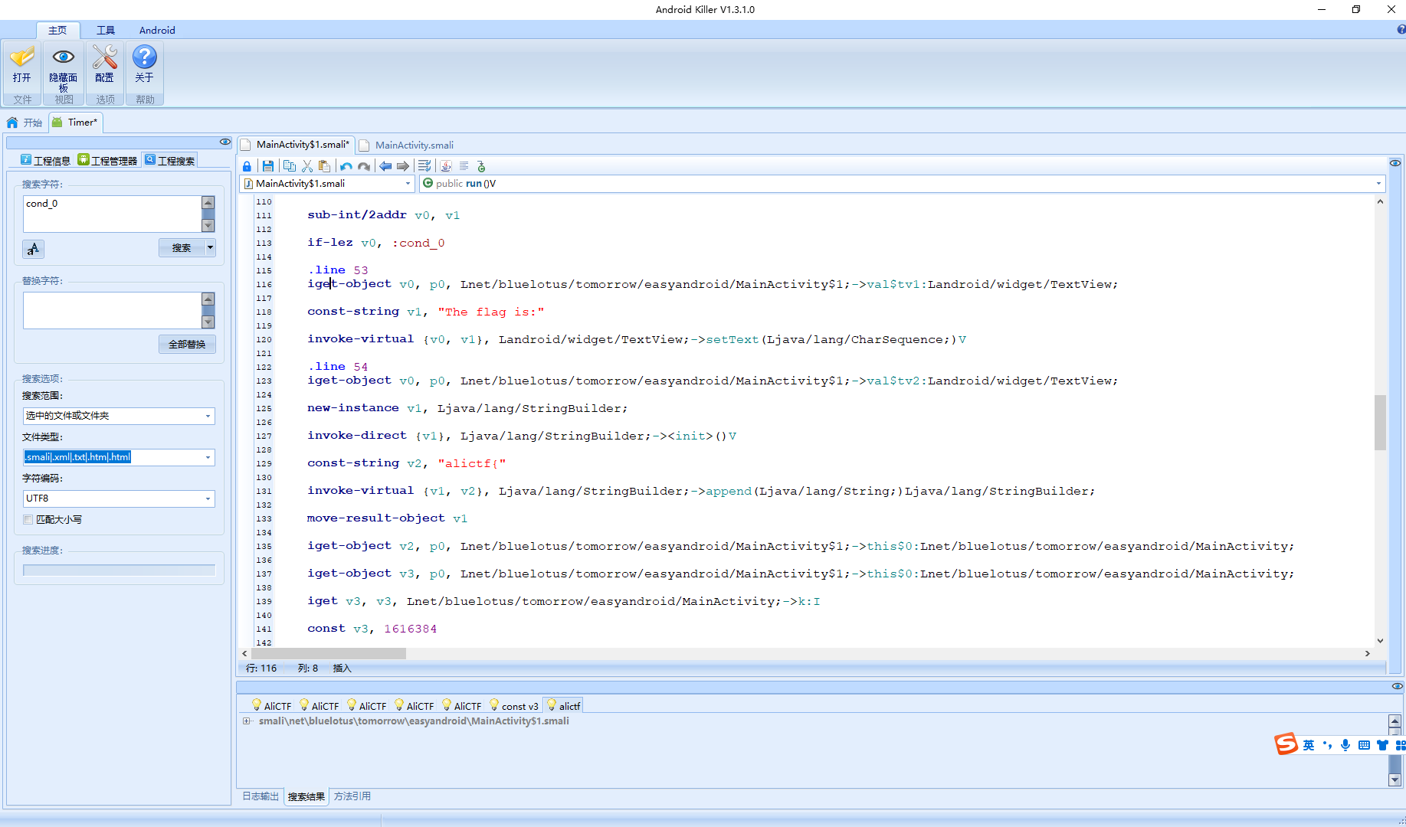Click the search box scroll-up arrow
This screenshot has height=827, width=1406.
click(208, 202)
